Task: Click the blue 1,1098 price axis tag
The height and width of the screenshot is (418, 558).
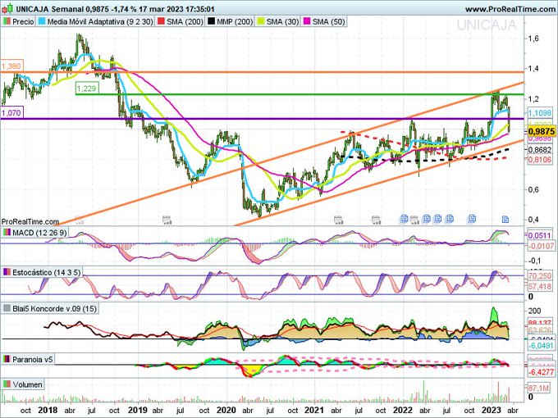Action: coord(540,113)
